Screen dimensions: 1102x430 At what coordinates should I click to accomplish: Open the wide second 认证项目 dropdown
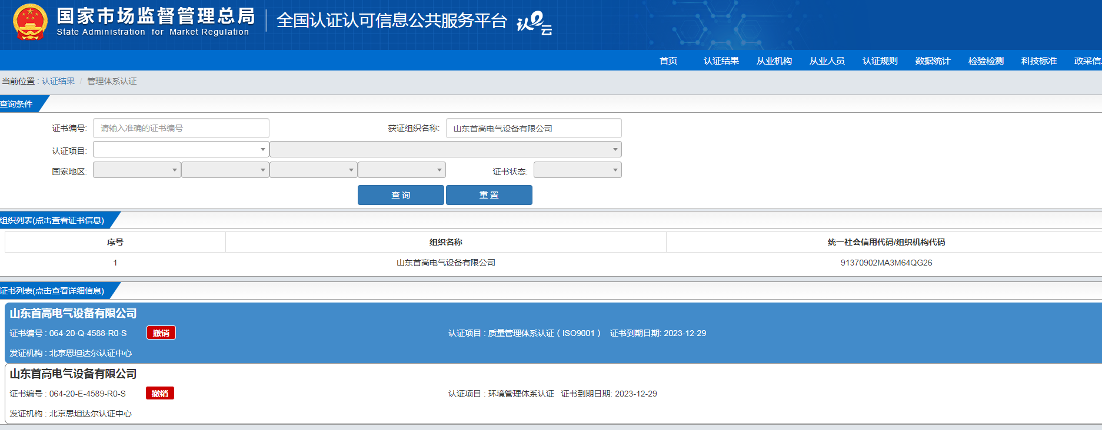click(x=446, y=149)
